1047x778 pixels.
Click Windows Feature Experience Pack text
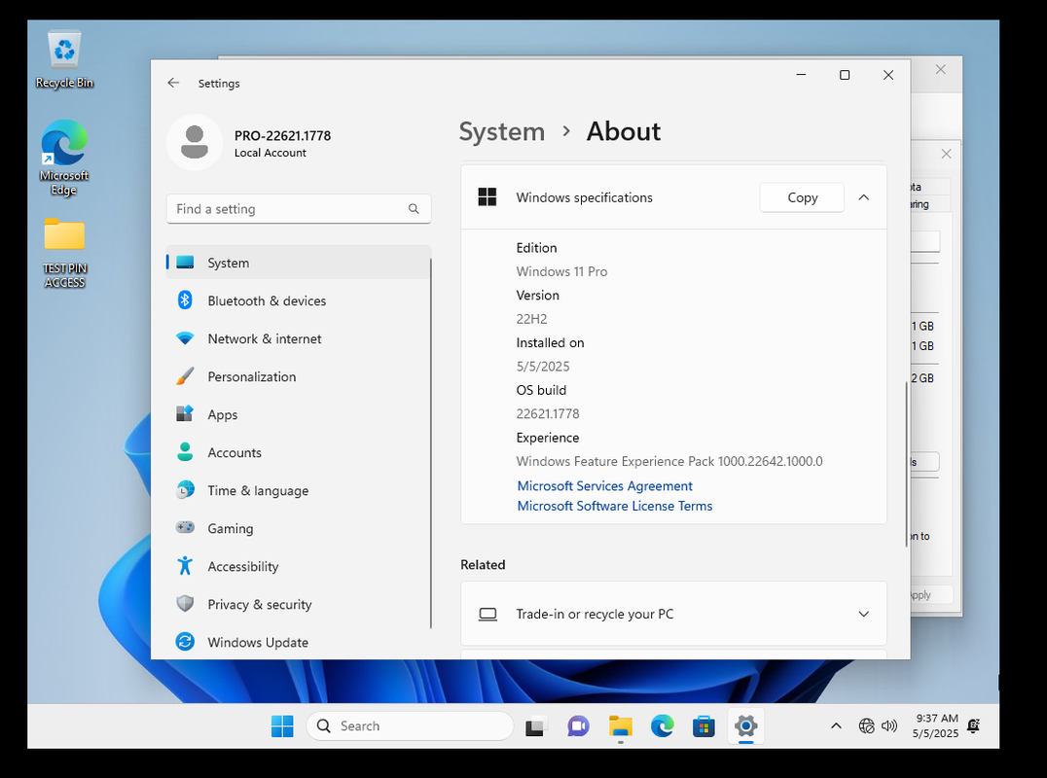[669, 461]
